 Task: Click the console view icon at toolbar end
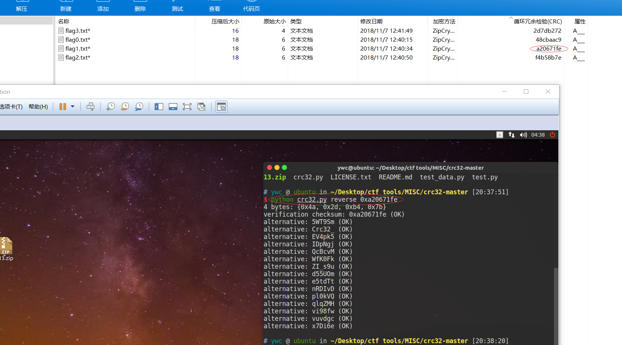(x=221, y=107)
